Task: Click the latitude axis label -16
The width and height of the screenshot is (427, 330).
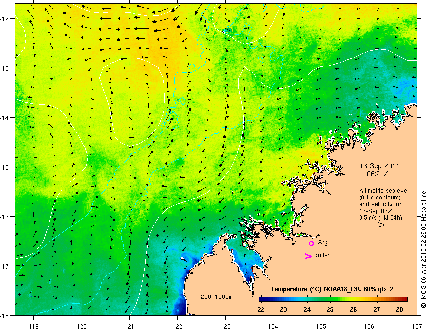Action: [5, 217]
